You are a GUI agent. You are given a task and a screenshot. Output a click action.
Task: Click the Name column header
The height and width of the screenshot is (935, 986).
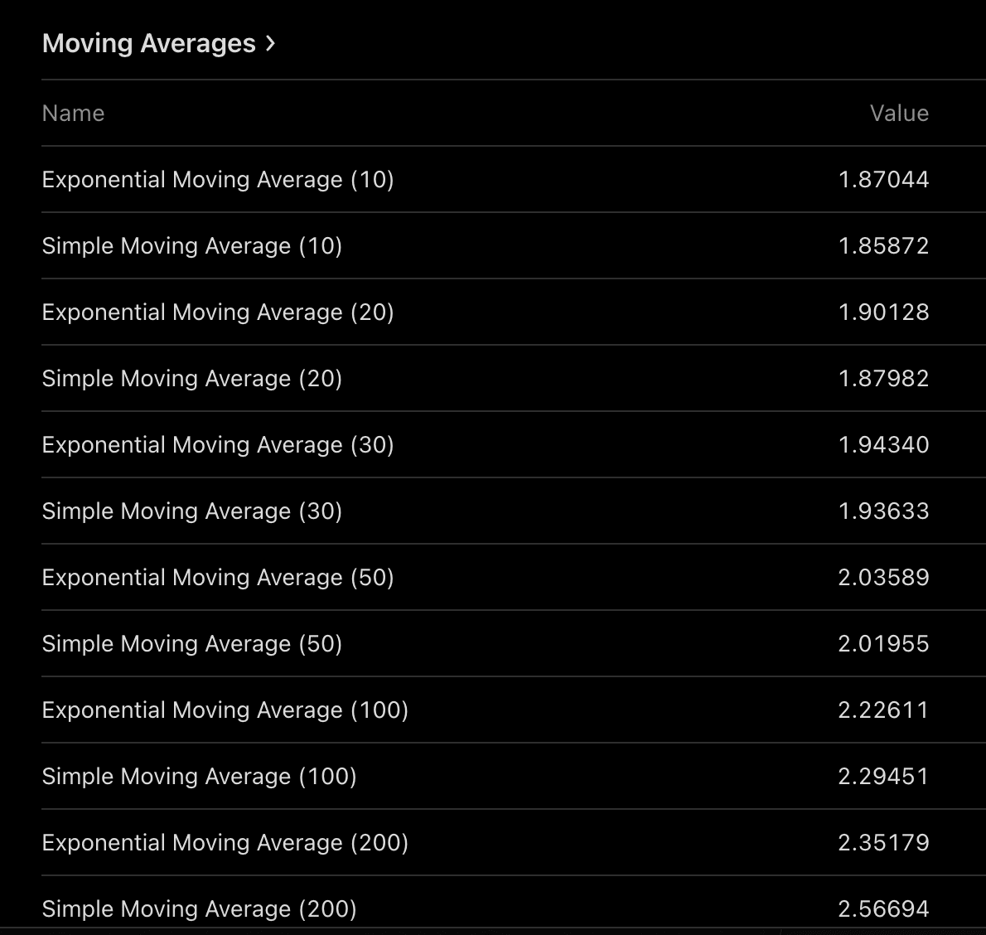pos(74,114)
